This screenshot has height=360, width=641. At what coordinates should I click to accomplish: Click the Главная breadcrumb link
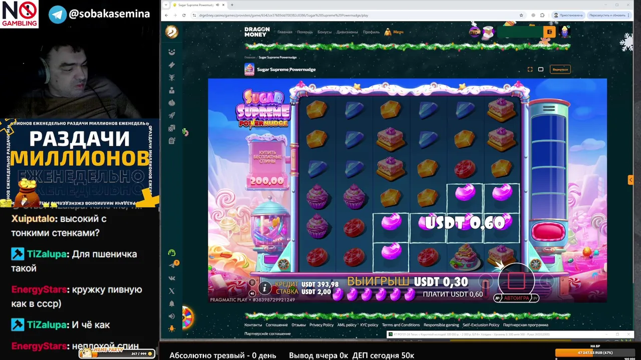tap(249, 57)
